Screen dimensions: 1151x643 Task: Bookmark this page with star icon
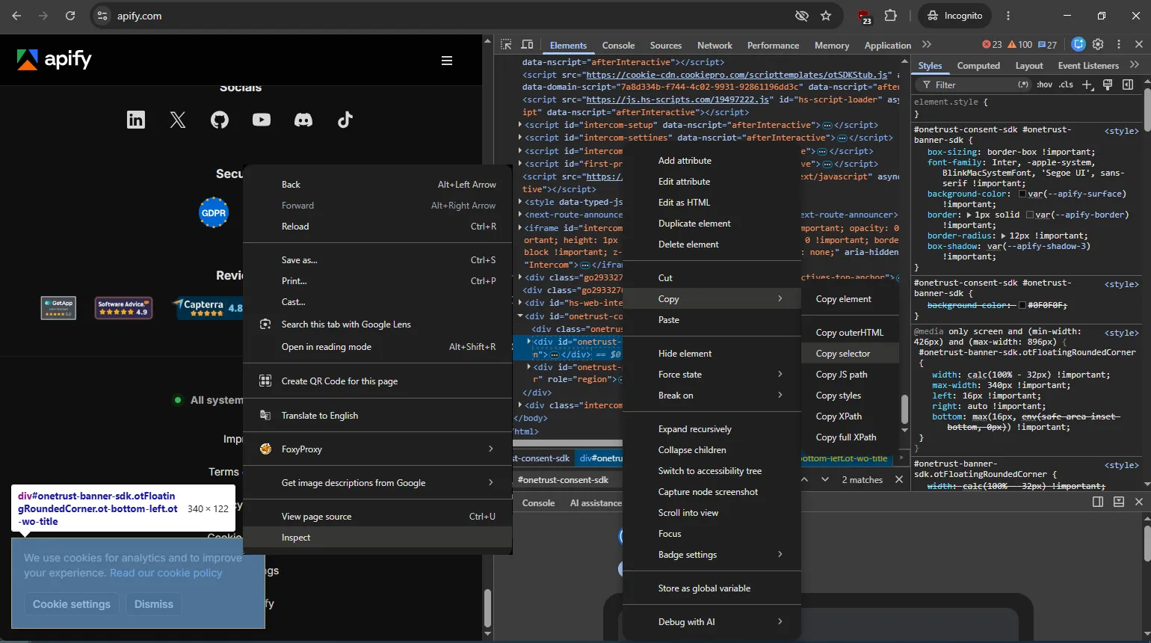826,16
